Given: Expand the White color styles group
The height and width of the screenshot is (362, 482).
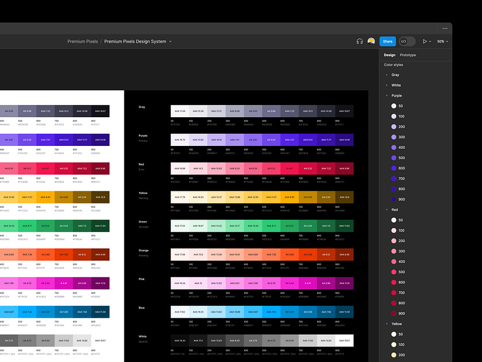Looking at the screenshot, I should (x=387, y=85).
